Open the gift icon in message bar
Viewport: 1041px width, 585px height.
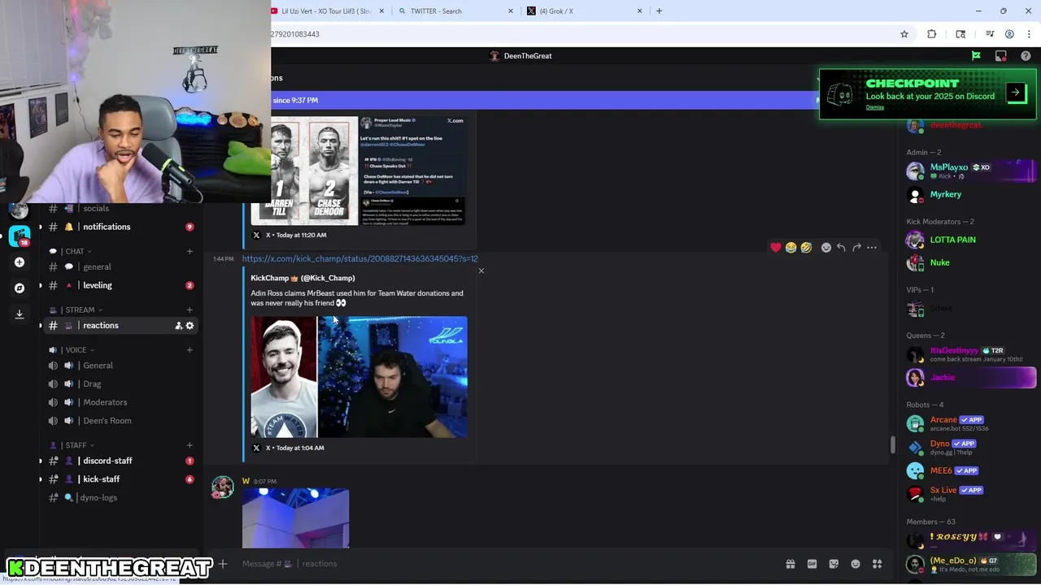coord(790,564)
